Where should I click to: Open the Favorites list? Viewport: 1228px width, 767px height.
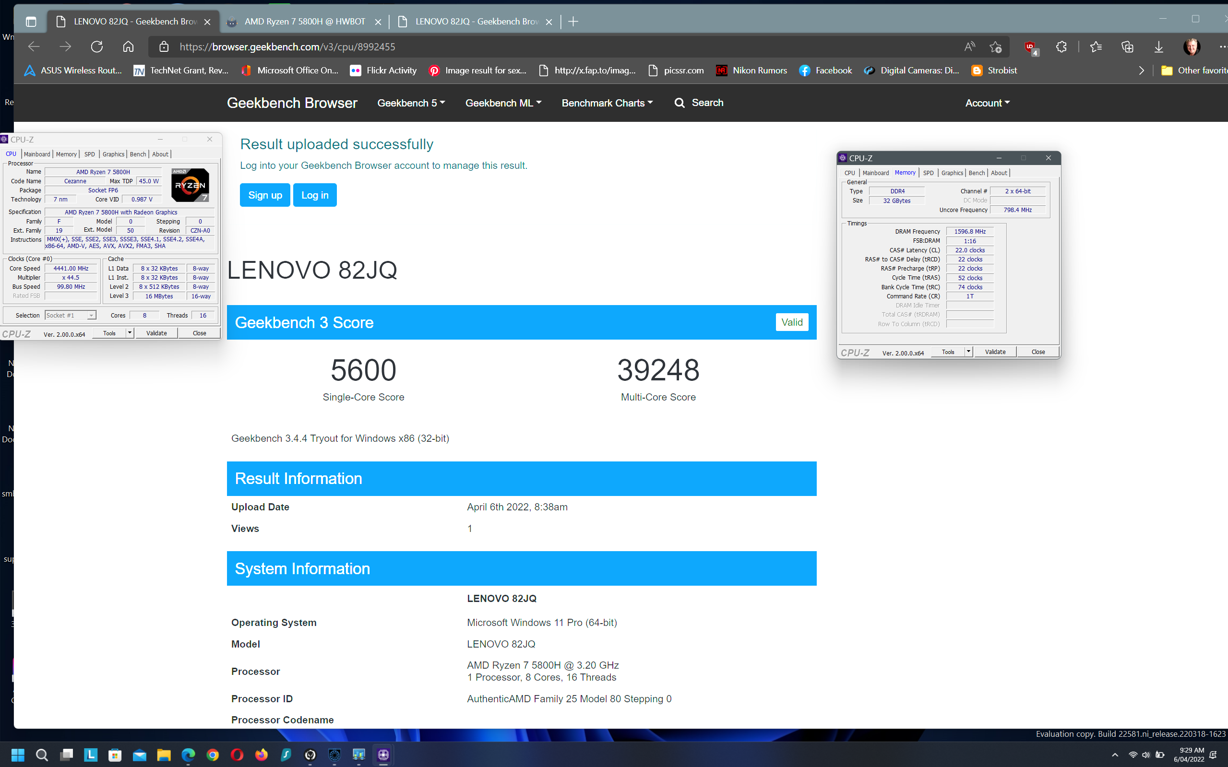tap(1096, 47)
